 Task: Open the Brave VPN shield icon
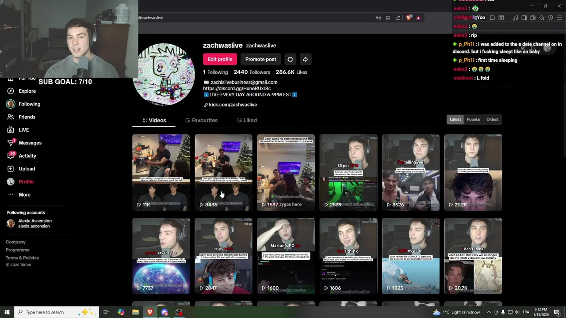551,18
